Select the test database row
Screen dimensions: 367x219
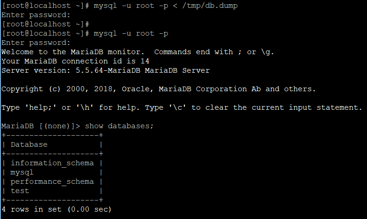(19, 191)
